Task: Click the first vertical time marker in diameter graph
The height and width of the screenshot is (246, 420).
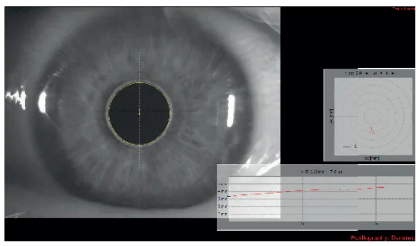Action: (303, 199)
